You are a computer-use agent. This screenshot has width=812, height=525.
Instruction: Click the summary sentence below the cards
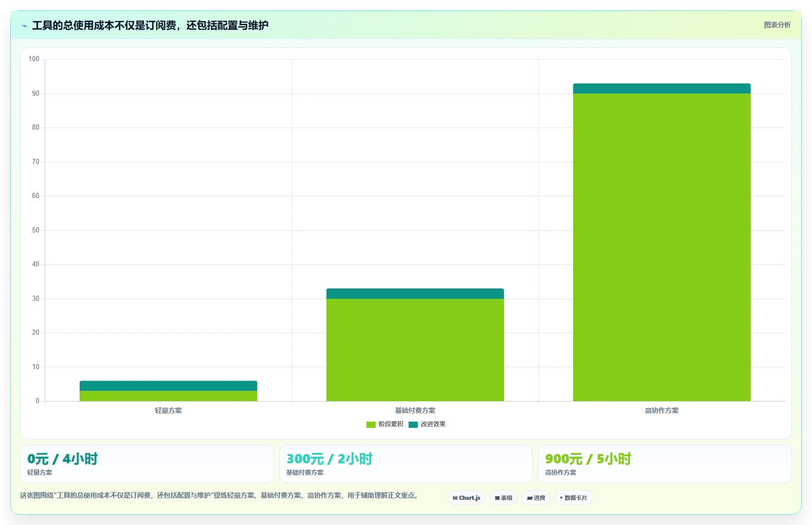click(220, 495)
